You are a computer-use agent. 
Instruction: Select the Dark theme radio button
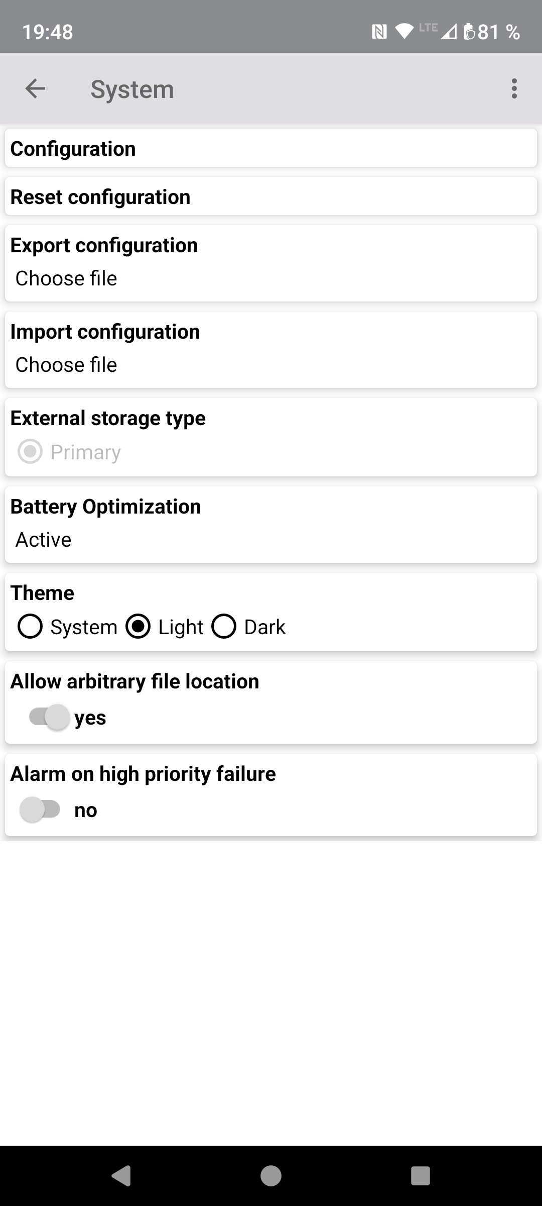point(224,627)
